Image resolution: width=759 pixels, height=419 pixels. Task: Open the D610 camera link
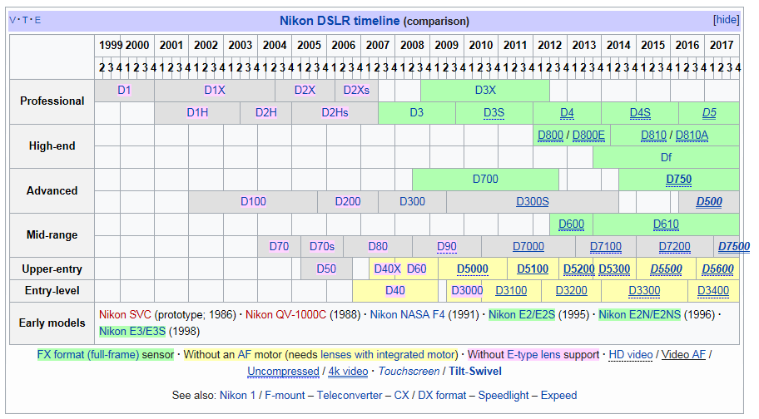tap(666, 224)
